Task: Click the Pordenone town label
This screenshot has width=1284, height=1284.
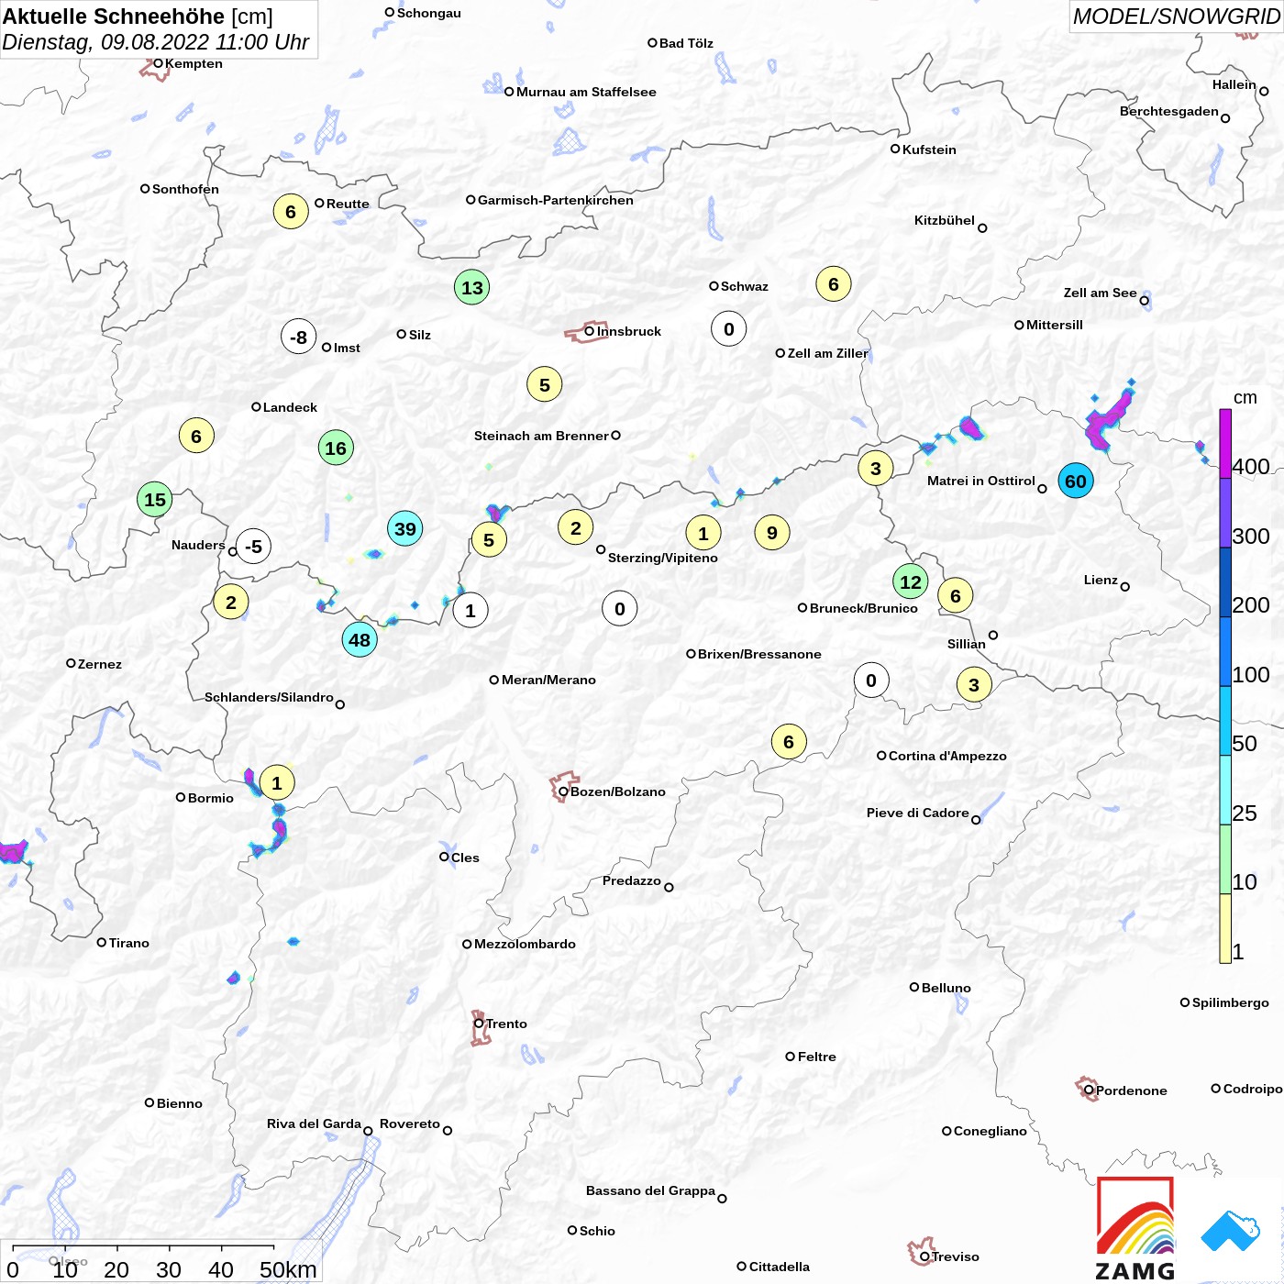Action: (1132, 1090)
